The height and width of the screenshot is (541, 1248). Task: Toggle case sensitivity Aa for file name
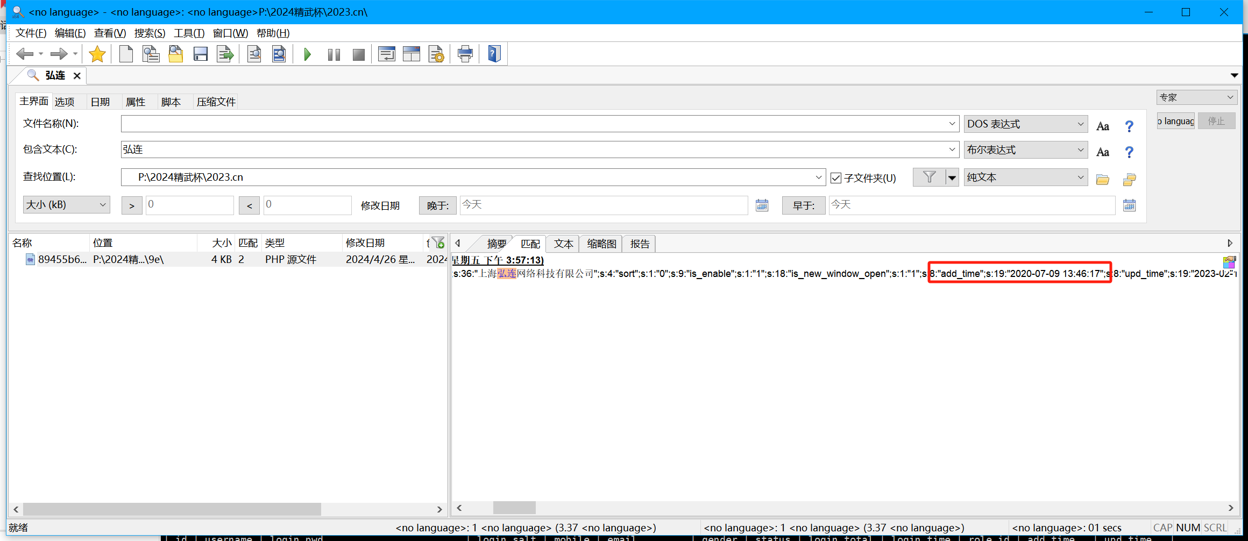(x=1103, y=126)
